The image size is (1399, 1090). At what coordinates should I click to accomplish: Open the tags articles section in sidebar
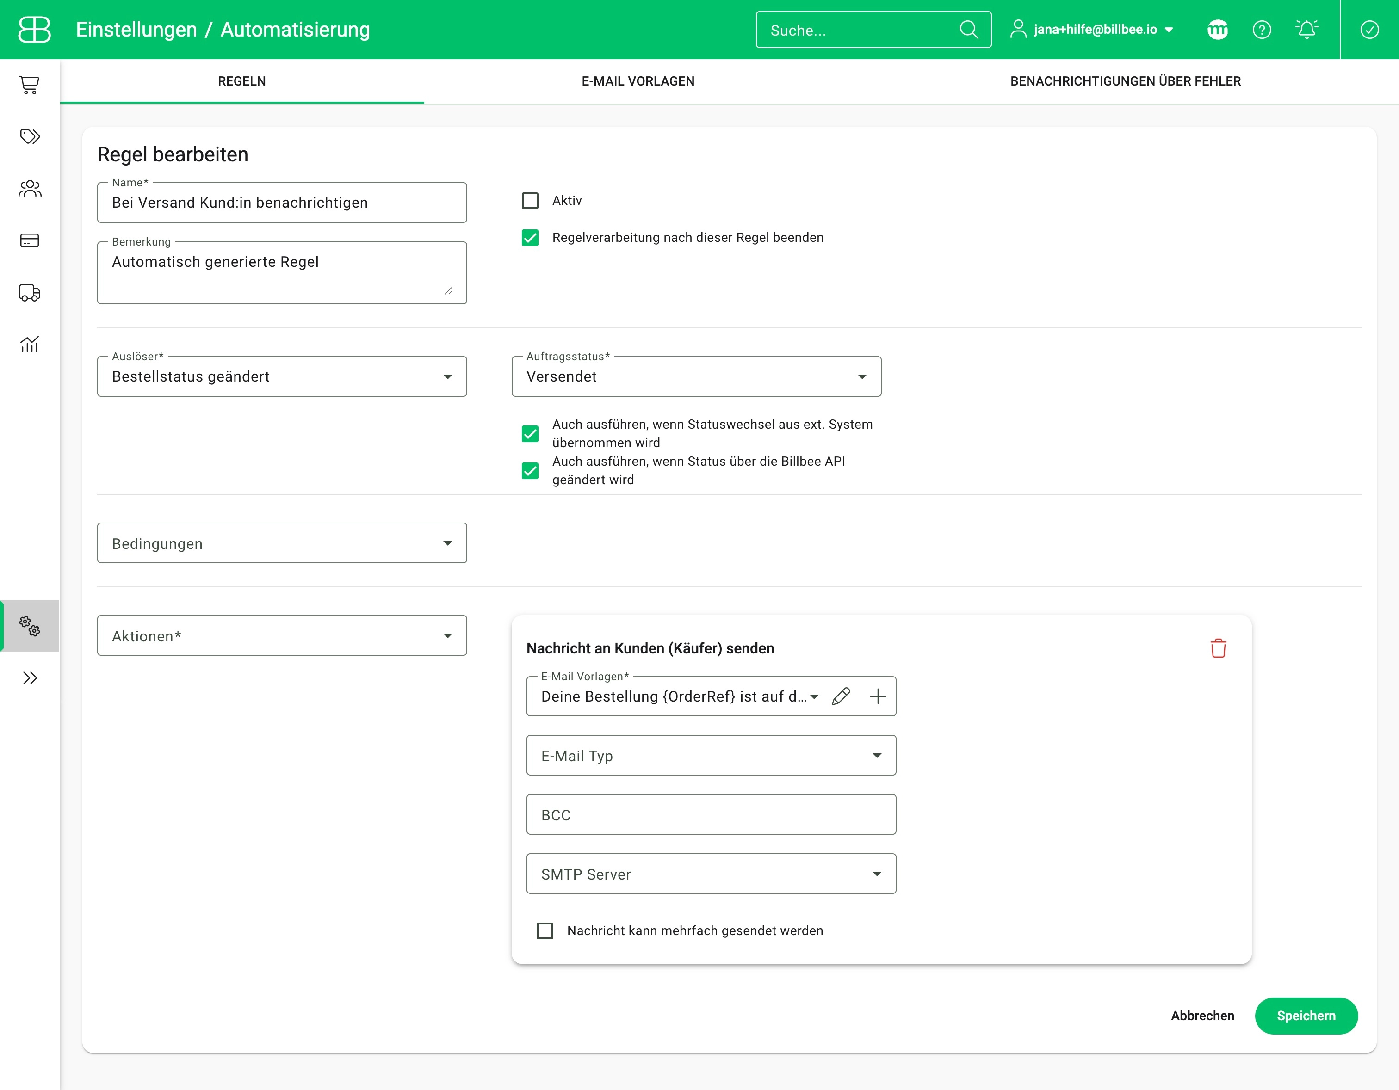(x=30, y=136)
